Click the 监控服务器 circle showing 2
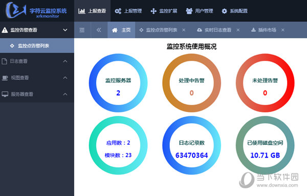 (118, 83)
